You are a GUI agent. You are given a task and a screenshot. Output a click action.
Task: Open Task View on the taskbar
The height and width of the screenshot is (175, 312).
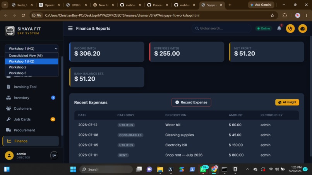tap(139, 169)
